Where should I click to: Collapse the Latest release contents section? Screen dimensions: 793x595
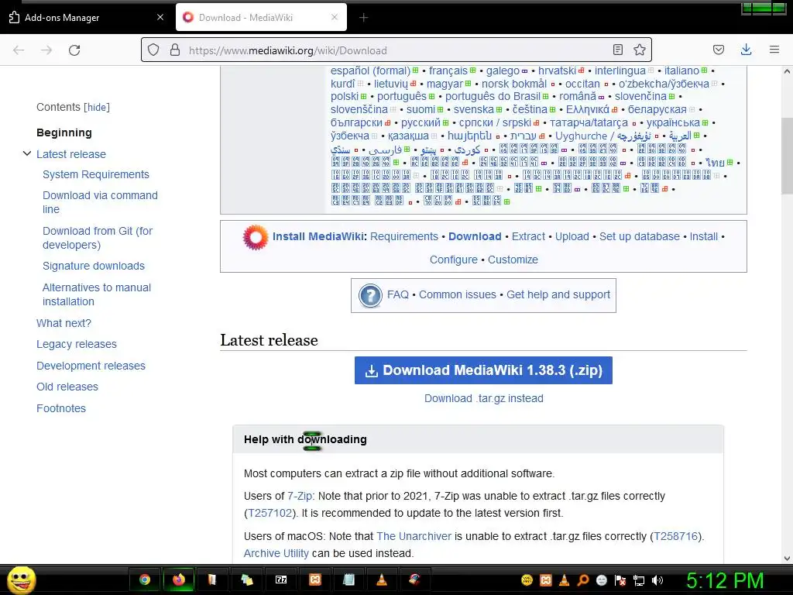(x=27, y=153)
